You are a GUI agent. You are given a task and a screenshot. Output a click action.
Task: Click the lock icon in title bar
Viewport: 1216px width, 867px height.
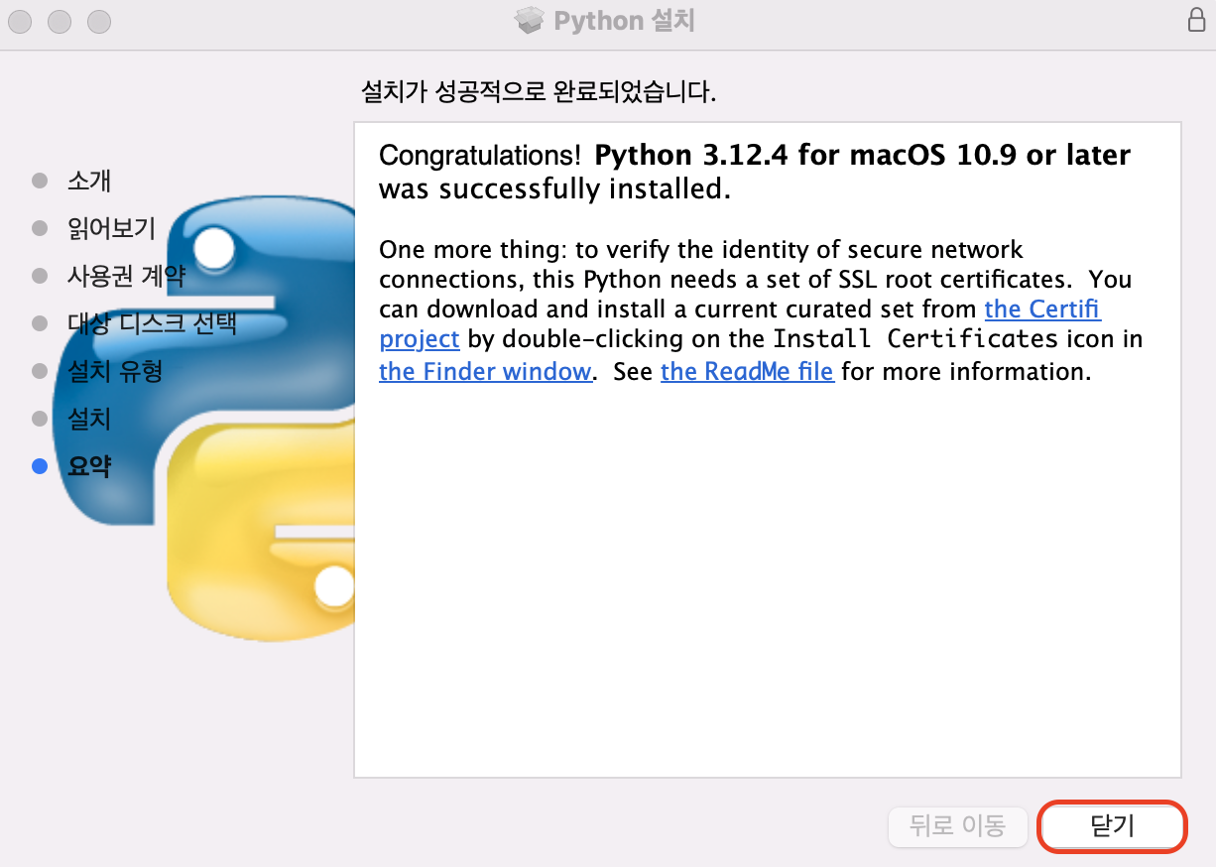[x=1196, y=21]
